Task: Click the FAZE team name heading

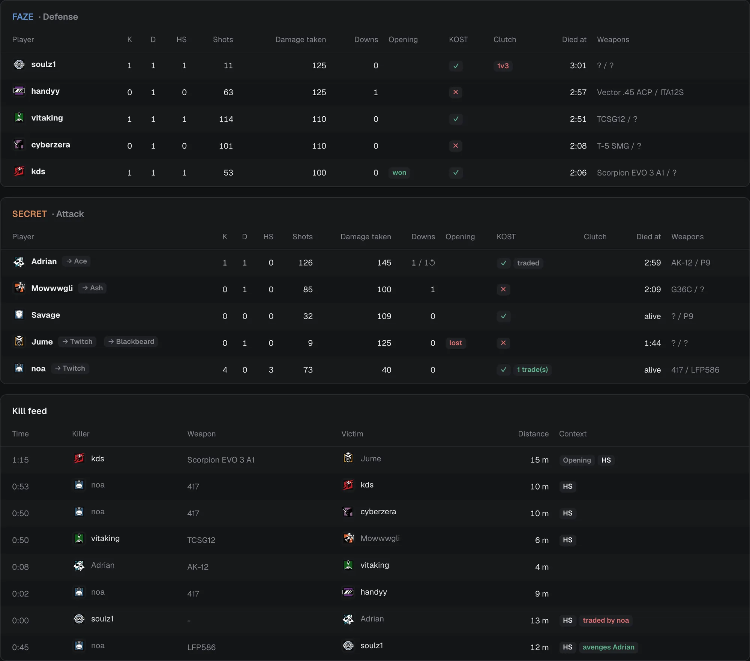Action: coord(23,17)
